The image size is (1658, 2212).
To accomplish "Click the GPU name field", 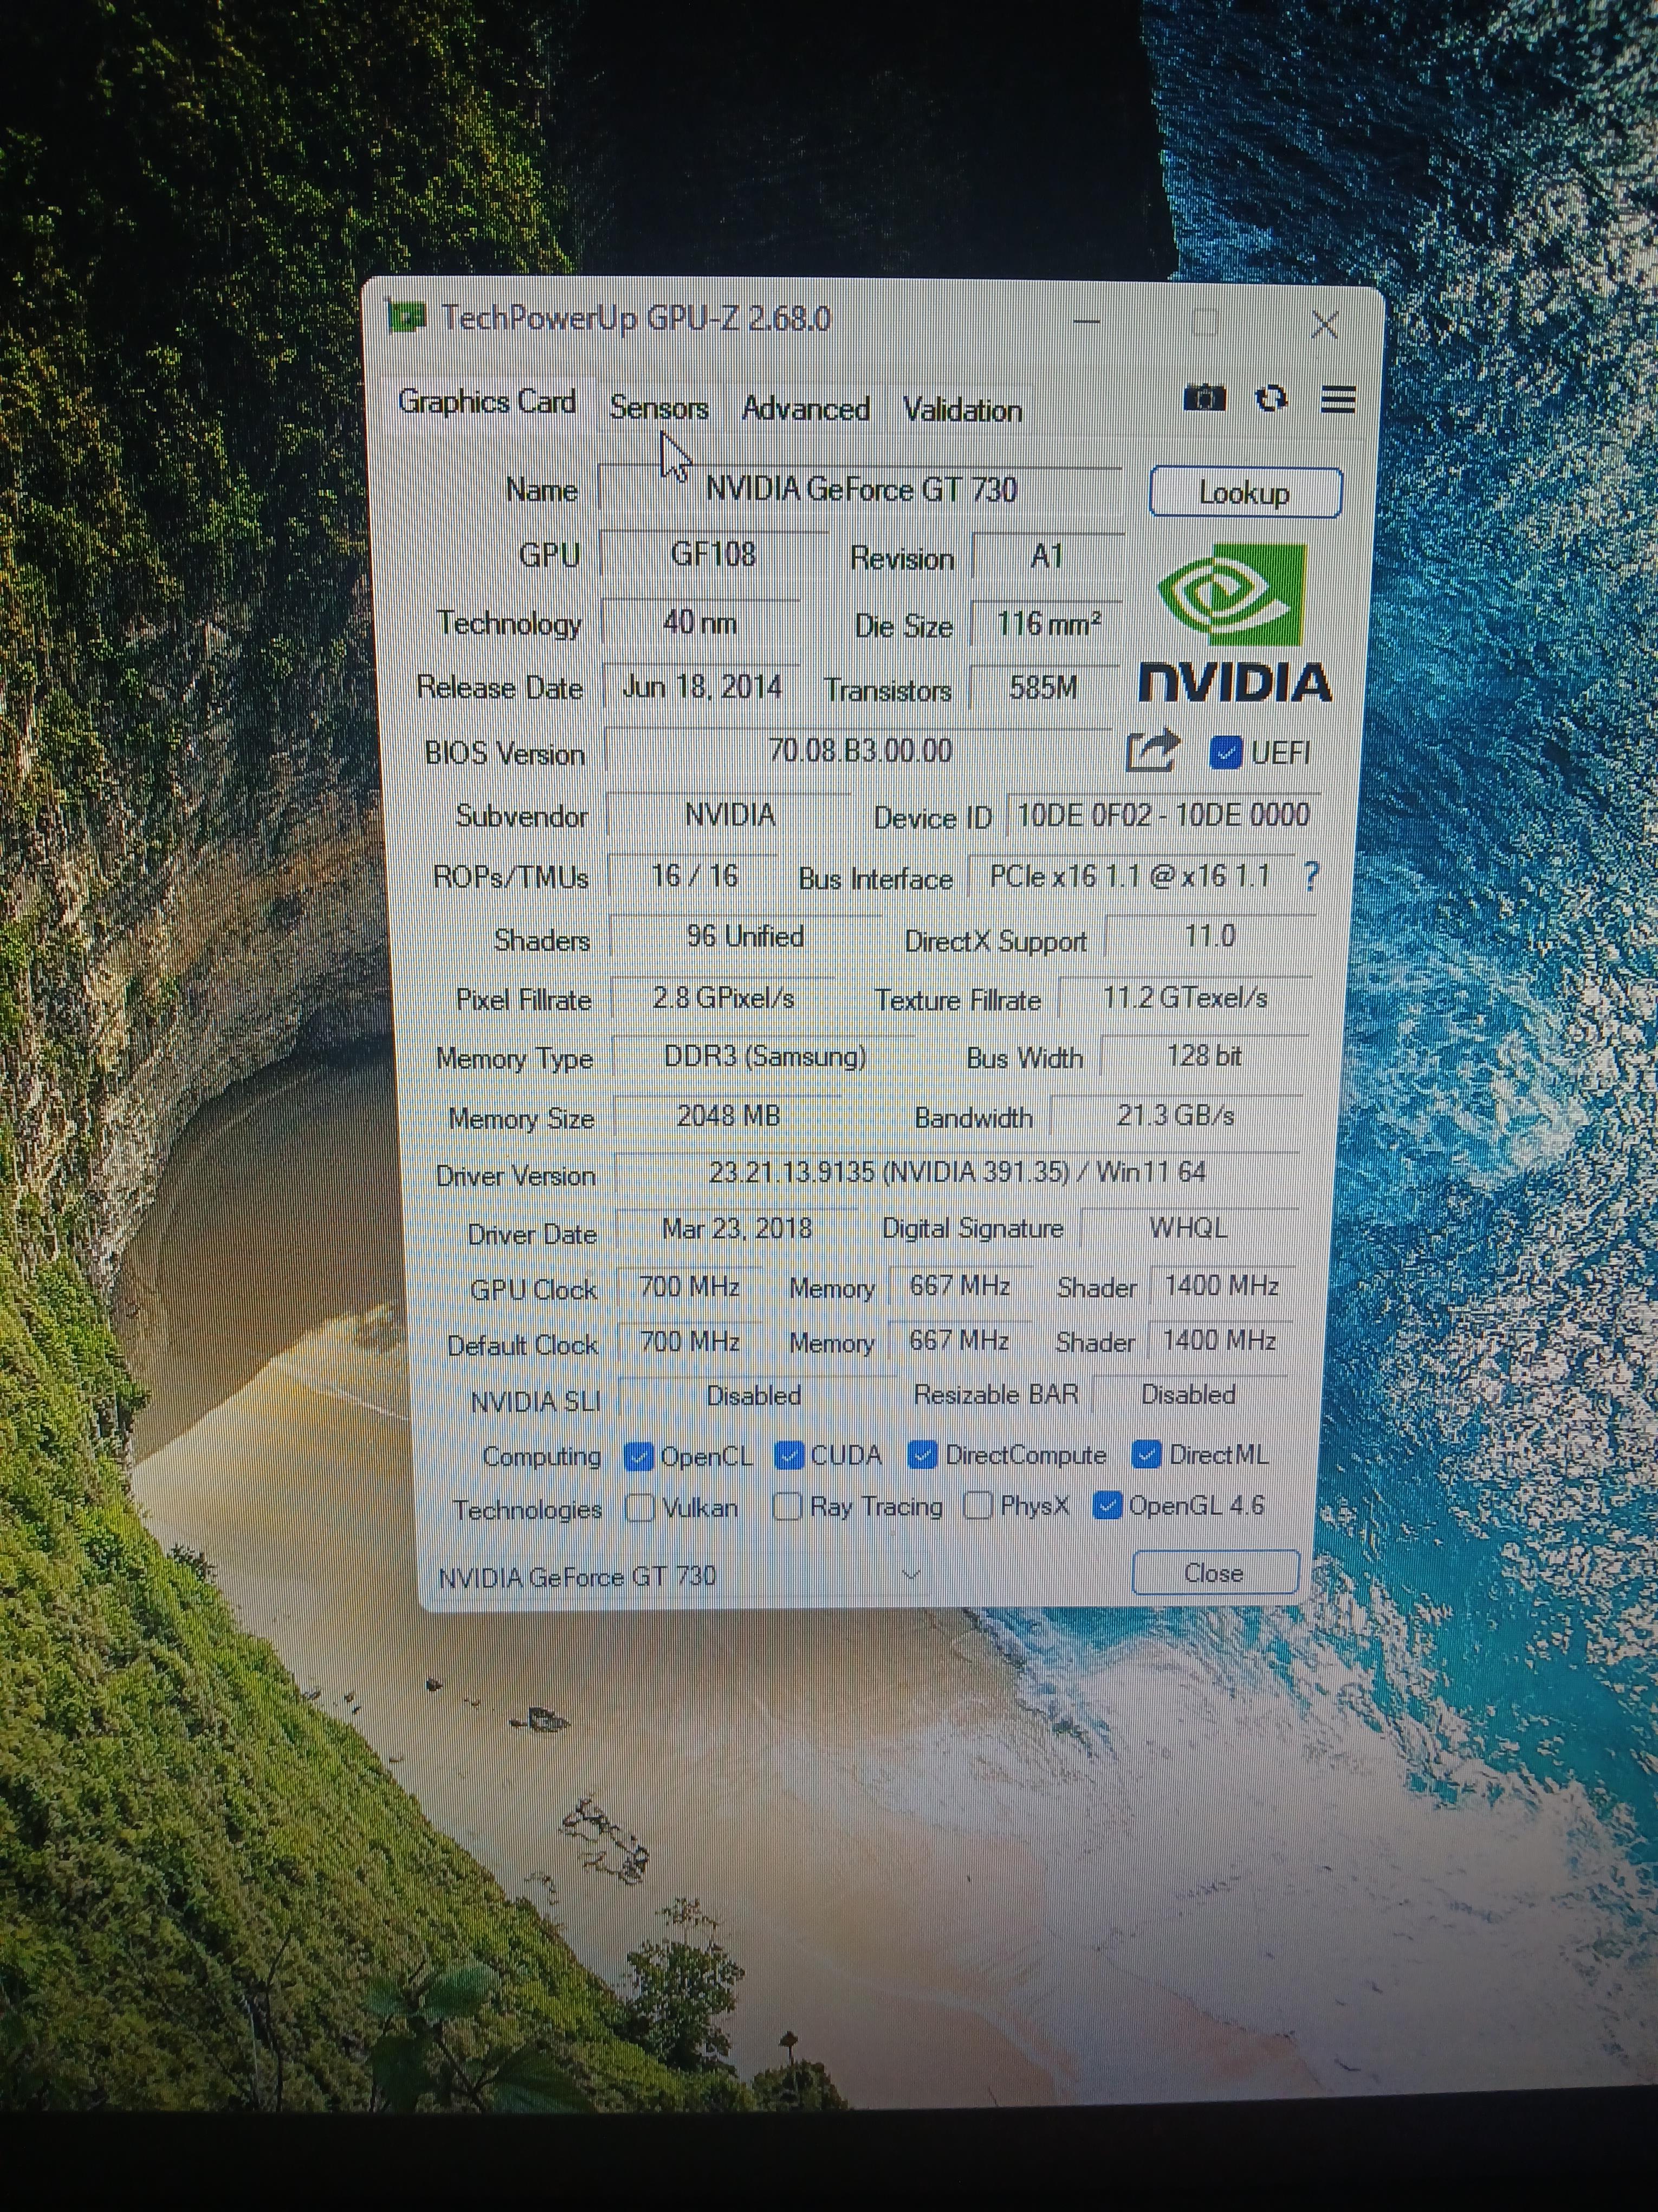I will [860, 489].
